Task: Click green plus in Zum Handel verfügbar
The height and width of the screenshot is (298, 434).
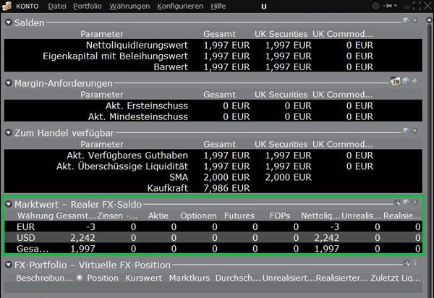Action: (415, 131)
